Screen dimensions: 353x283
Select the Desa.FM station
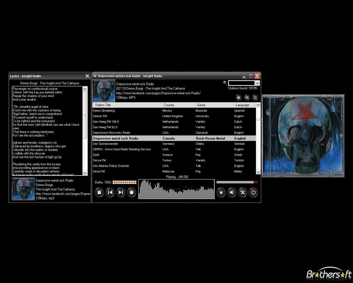coord(174,171)
